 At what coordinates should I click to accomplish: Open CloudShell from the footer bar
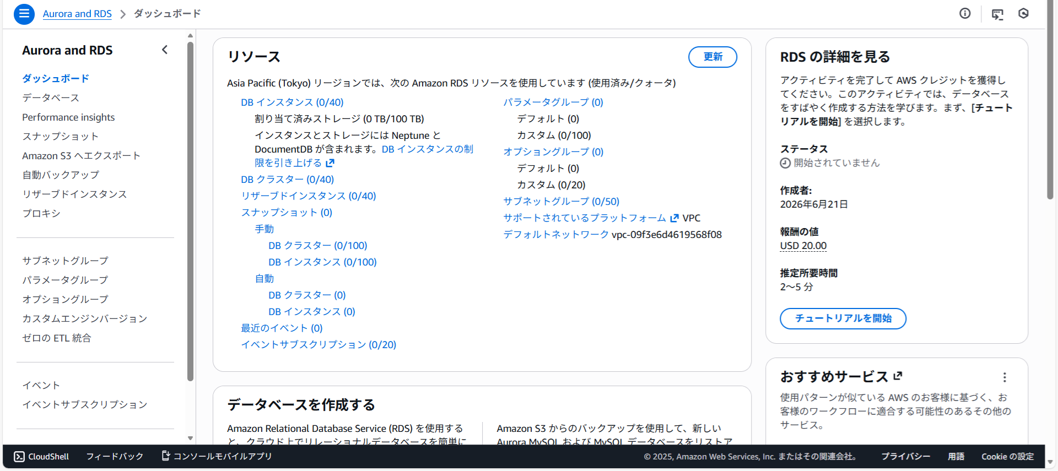(x=42, y=457)
